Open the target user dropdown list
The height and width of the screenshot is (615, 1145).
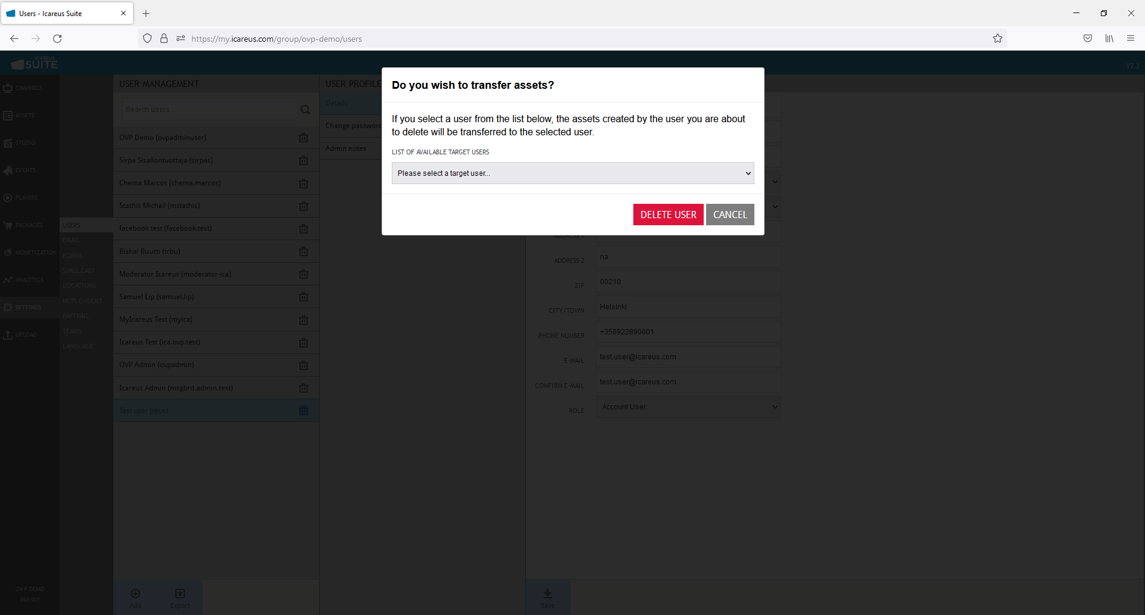[x=572, y=173]
